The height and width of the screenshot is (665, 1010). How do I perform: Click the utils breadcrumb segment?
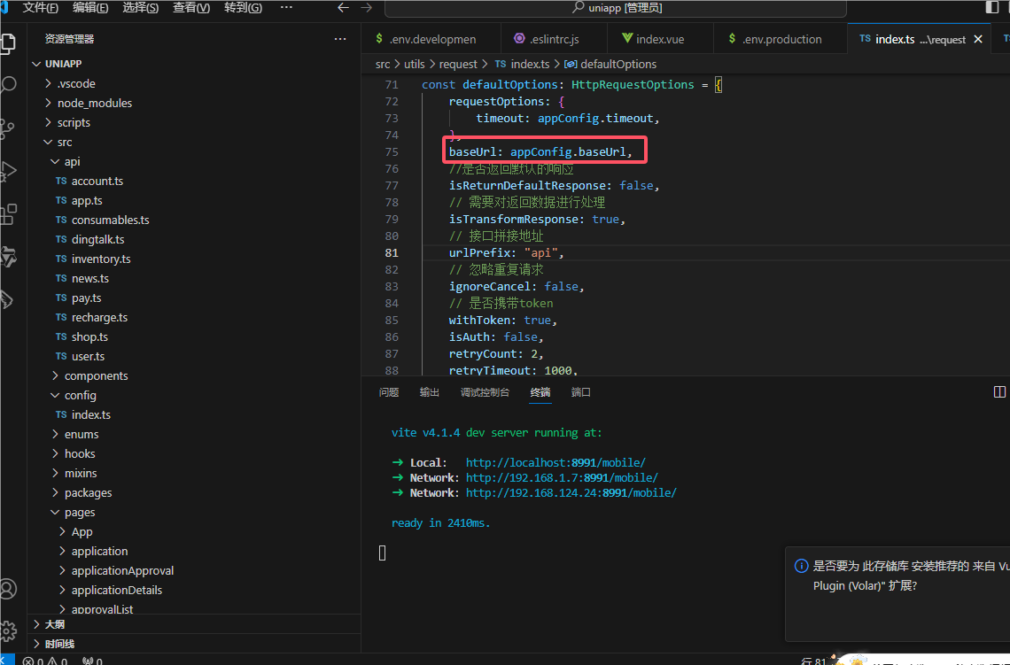(x=414, y=65)
